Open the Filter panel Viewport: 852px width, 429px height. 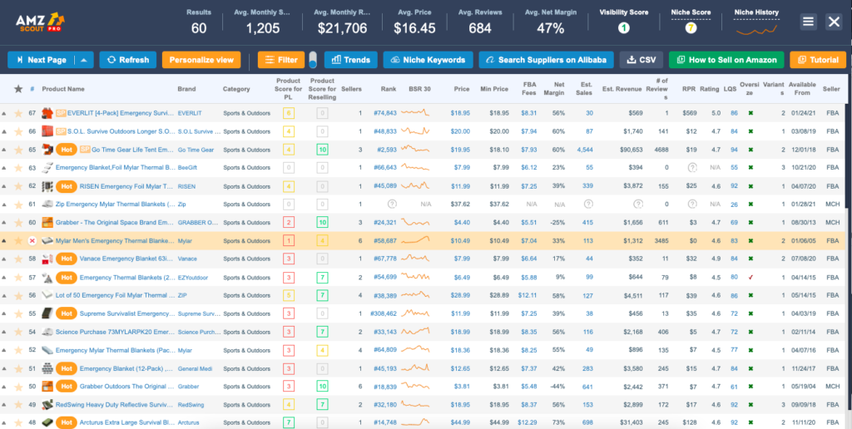[281, 60]
